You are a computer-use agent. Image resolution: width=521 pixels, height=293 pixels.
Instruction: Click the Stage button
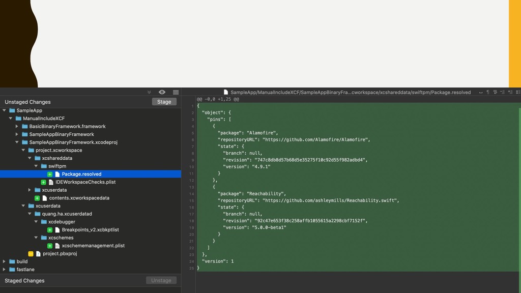click(x=164, y=102)
